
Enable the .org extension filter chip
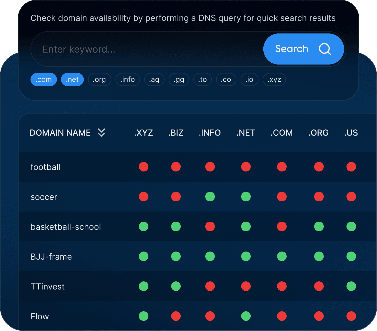pos(100,79)
